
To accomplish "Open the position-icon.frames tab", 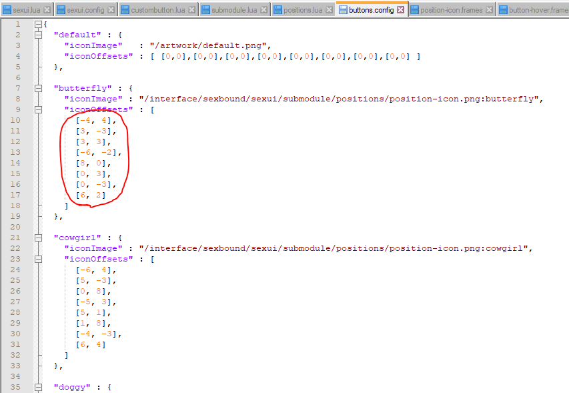I will [452, 10].
